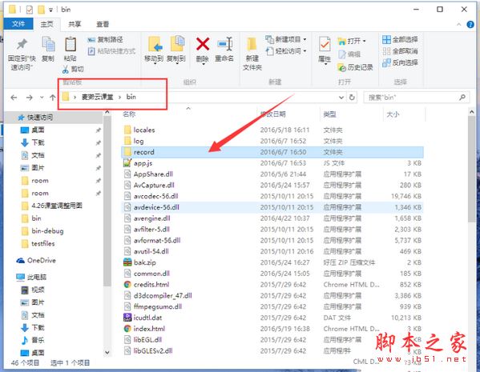Click navigation pane scroll down arrow
480x372 pixels.
pos(107,352)
